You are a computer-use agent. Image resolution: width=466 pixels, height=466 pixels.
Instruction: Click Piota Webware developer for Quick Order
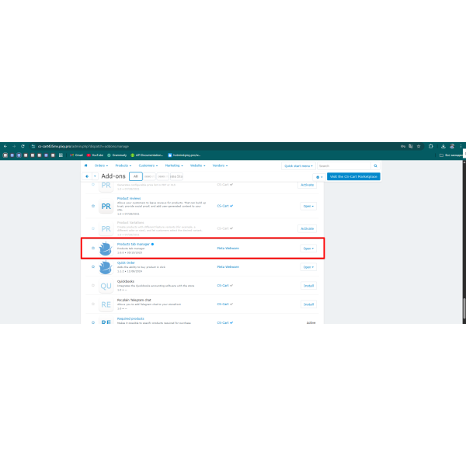click(x=228, y=267)
